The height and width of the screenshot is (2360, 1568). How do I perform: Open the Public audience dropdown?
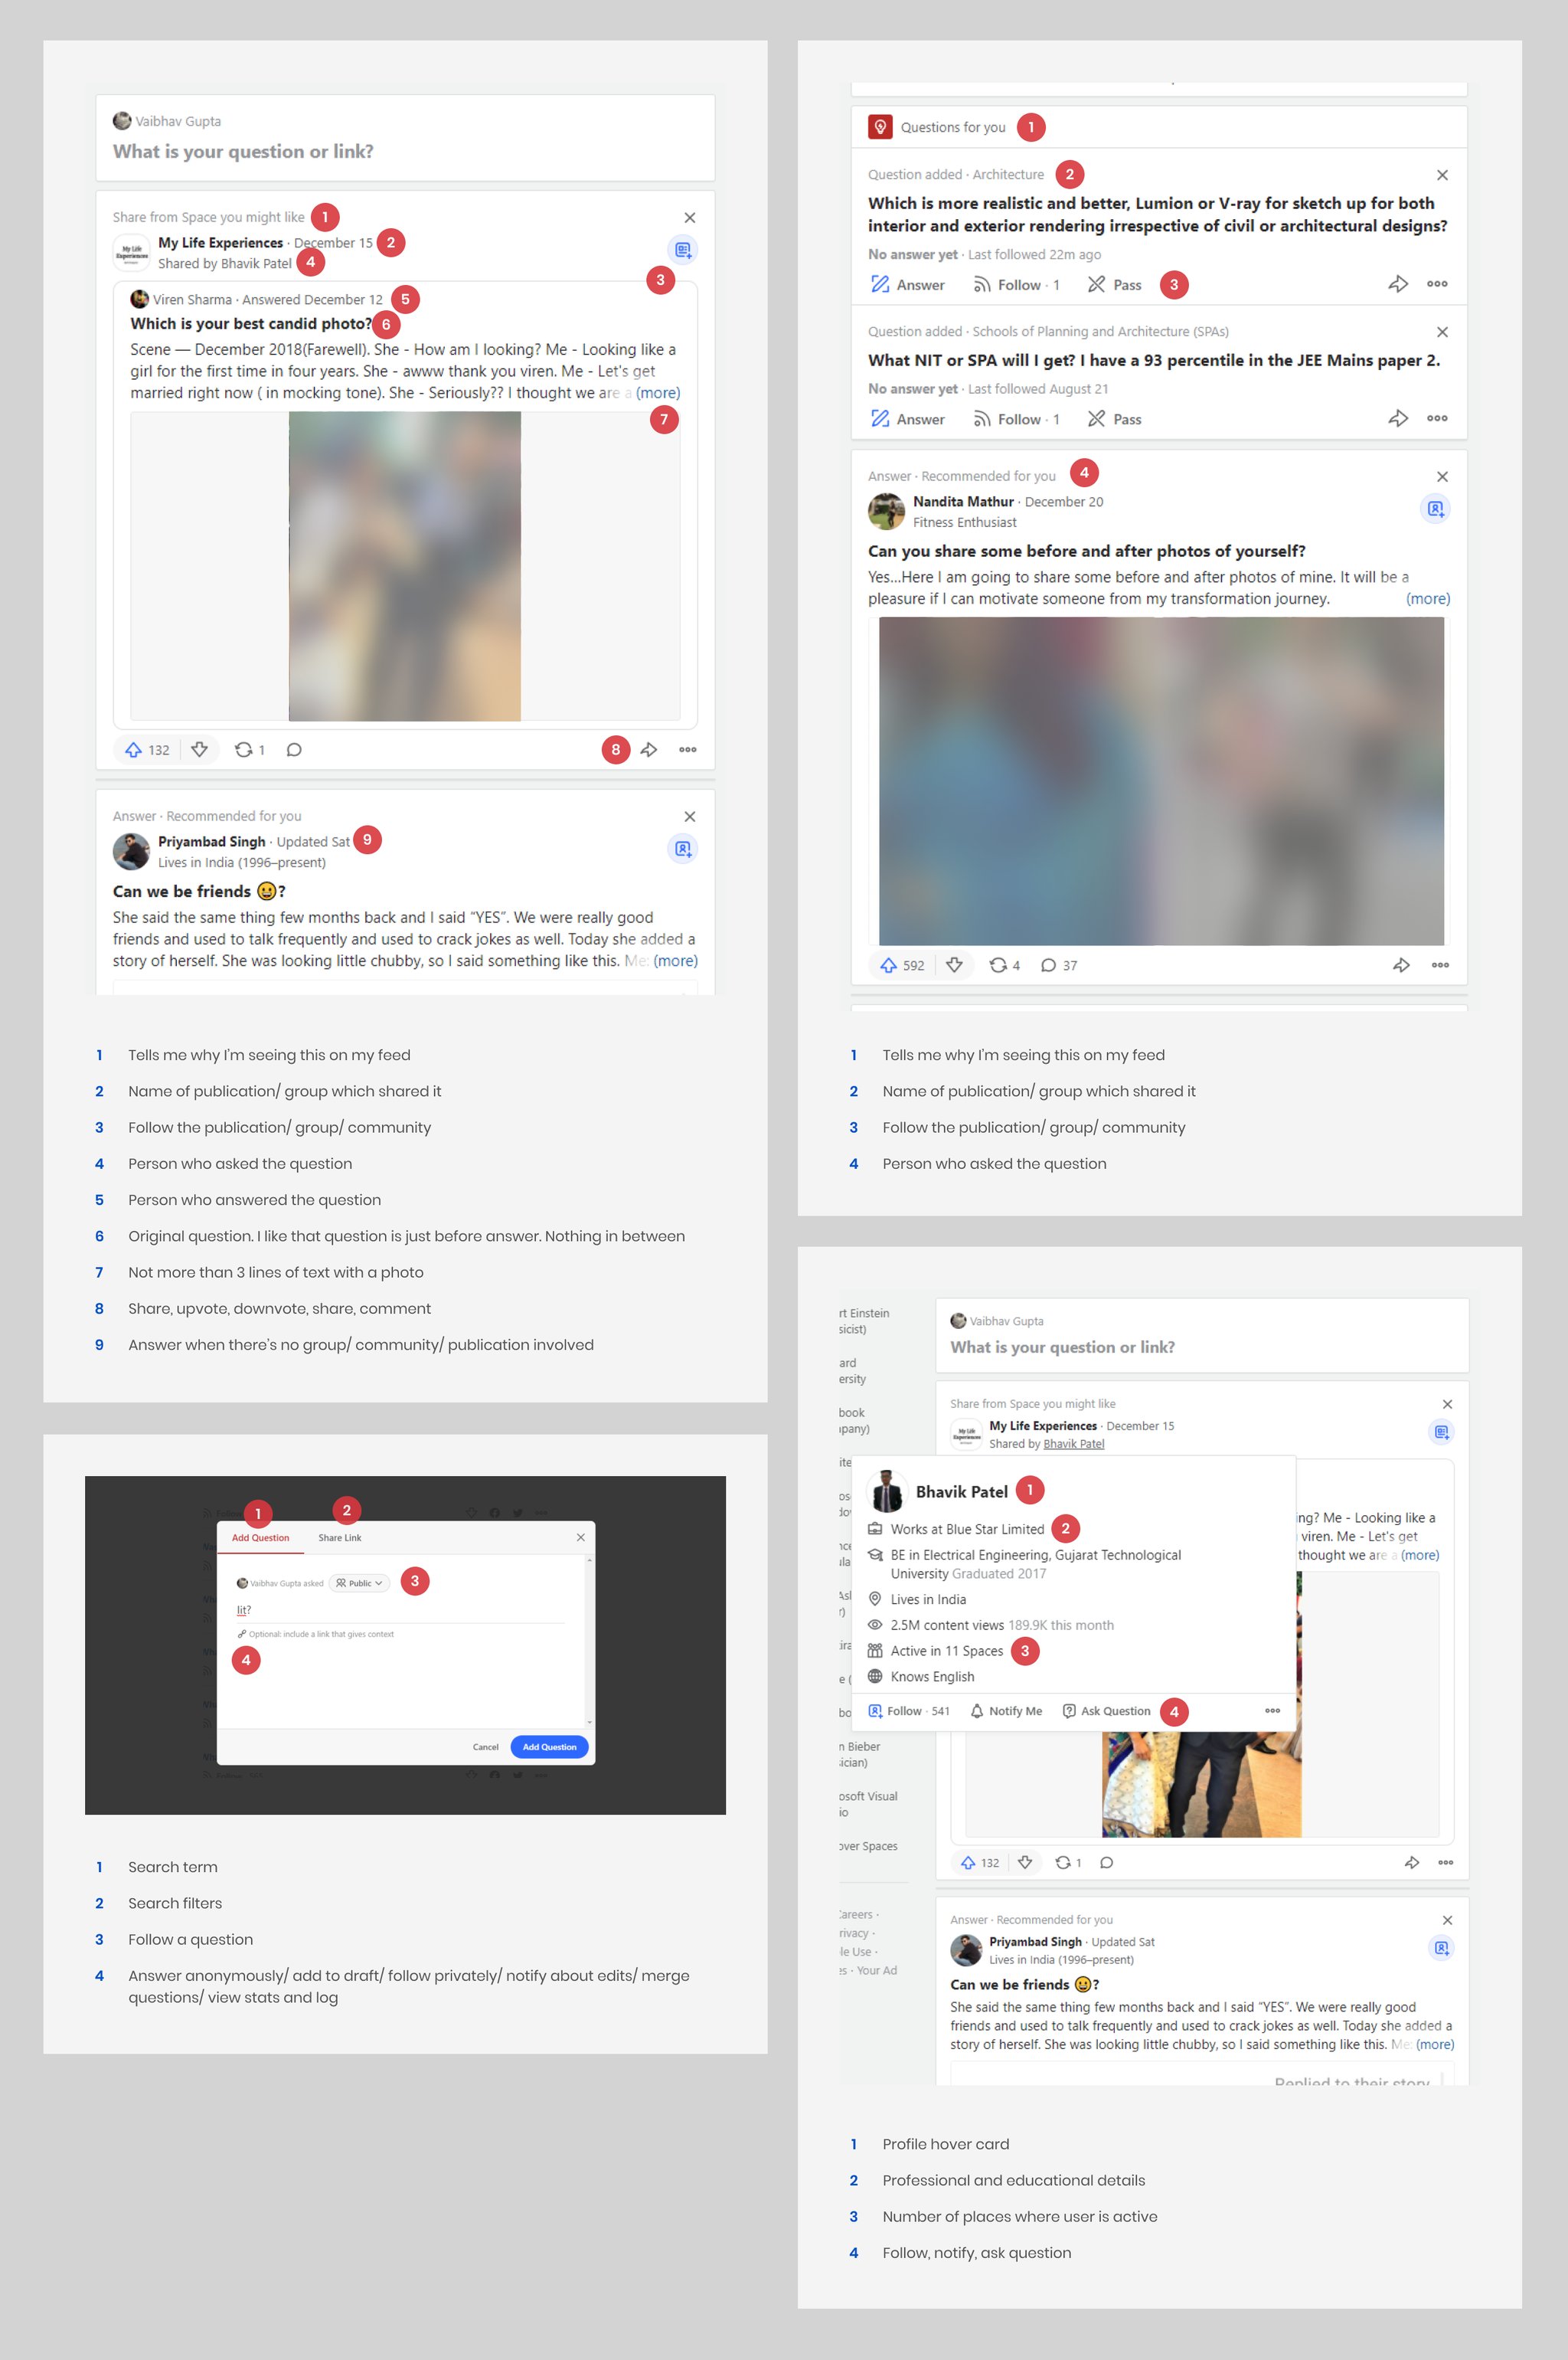(360, 1583)
